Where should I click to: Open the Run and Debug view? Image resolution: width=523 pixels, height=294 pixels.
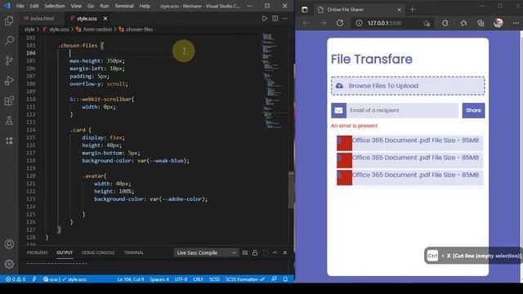point(9,81)
